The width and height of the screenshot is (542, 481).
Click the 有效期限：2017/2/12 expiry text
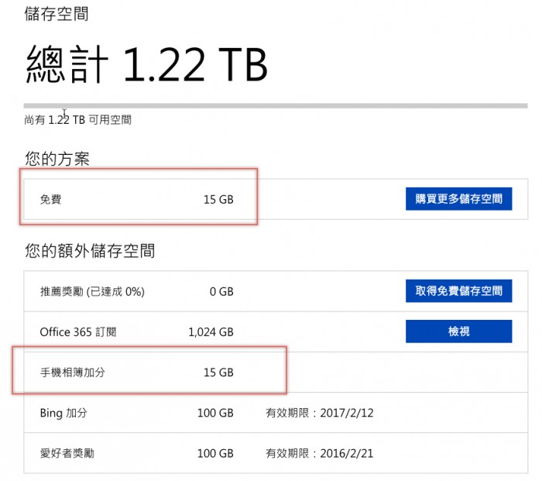(x=319, y=413)
